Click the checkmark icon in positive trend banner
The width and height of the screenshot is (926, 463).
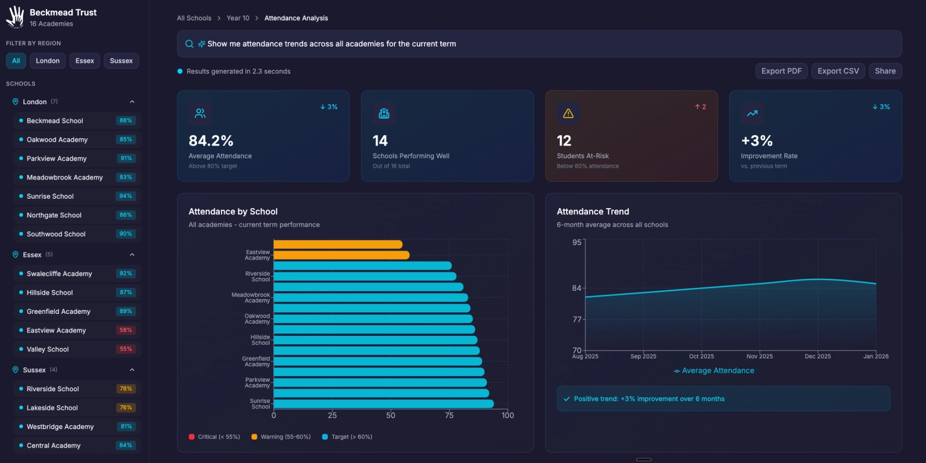pos(567,399)
